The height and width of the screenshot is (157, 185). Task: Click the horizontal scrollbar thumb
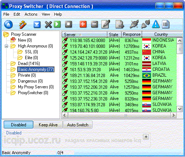[x=119, y=115]
